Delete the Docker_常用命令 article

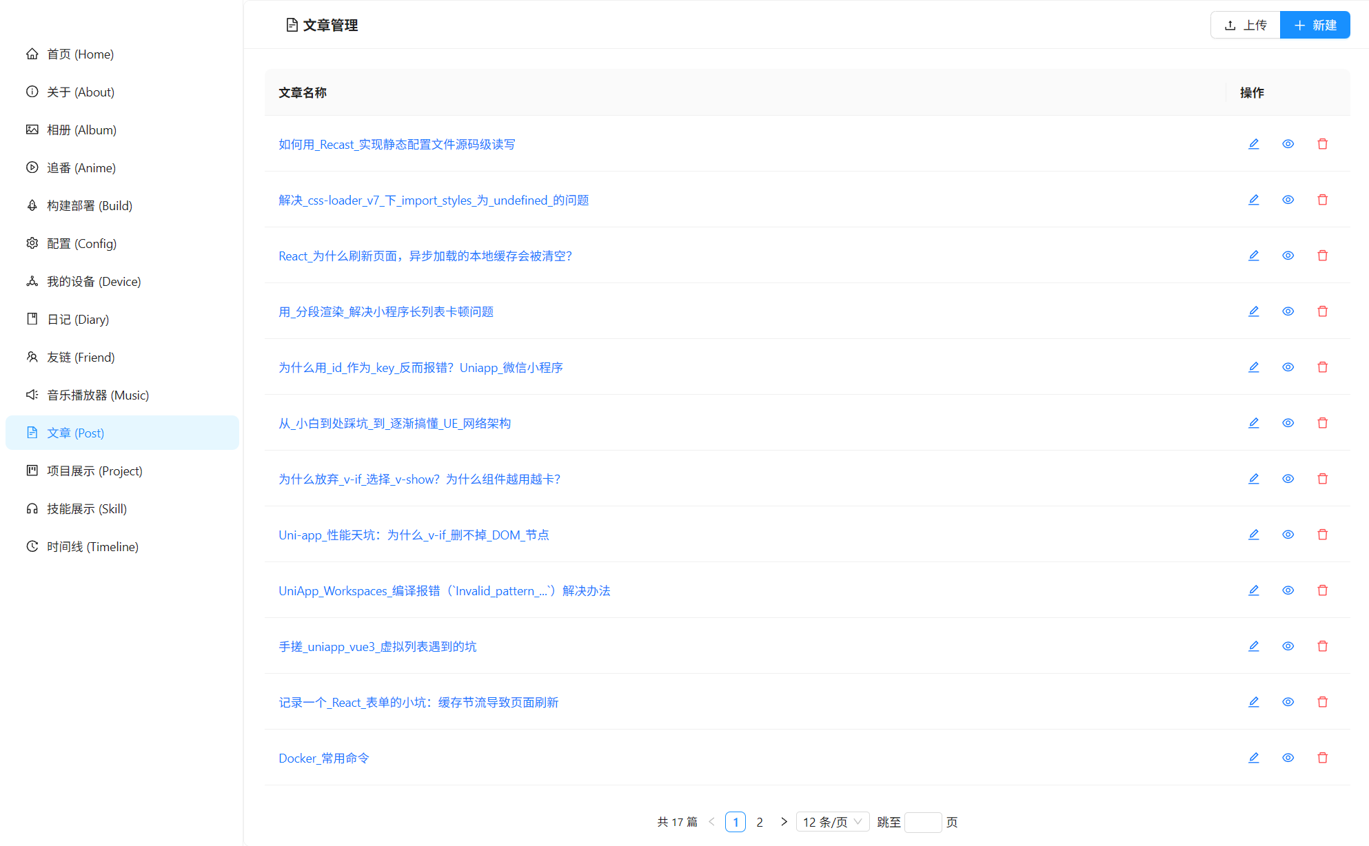click(x=1322, y=758)
